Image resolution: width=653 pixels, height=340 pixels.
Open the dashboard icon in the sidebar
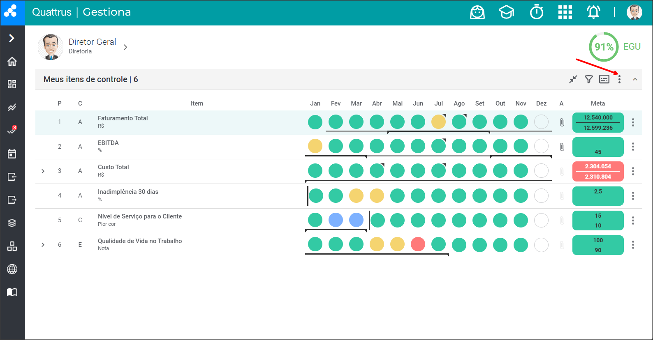click(12, 84)
